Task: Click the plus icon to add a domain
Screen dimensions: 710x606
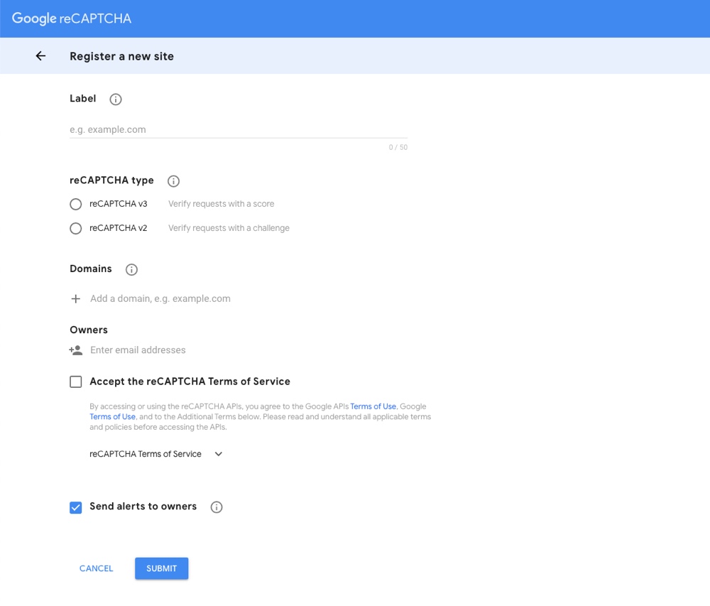Action: pos(76,299)
